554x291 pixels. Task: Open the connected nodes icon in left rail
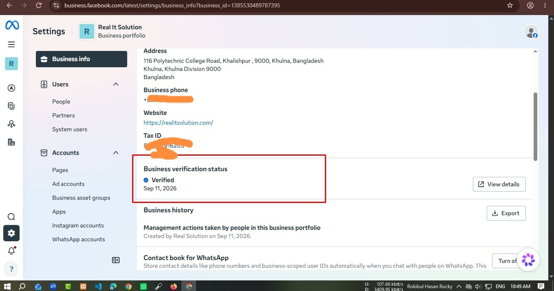click(11, 124)
